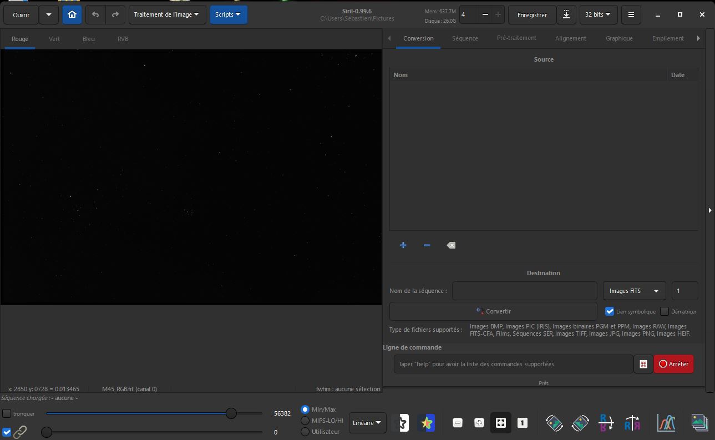This screenshot has height=440, width=715.
Task: Click the home directory icon
Action: (x=72, y=15)
